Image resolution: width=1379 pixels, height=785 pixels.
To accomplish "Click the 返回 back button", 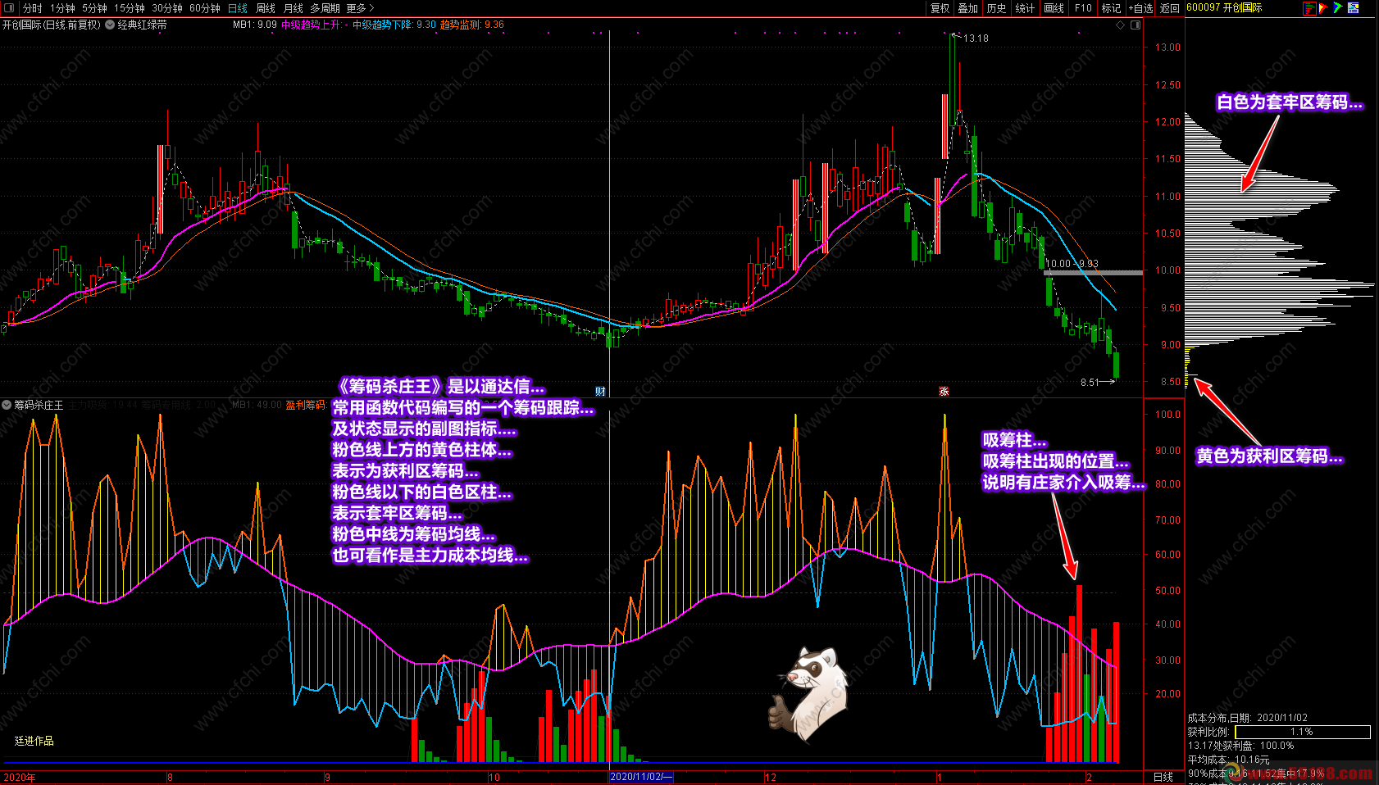I will (1170, 8).
